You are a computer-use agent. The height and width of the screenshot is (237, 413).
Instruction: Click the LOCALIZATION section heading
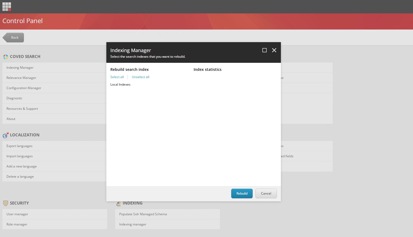click(x=25, y=135)
